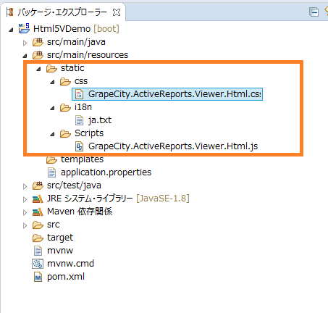
Task: Click the CSS file icon under css folder
Action: pyautogui.click(x=80, y=94)
